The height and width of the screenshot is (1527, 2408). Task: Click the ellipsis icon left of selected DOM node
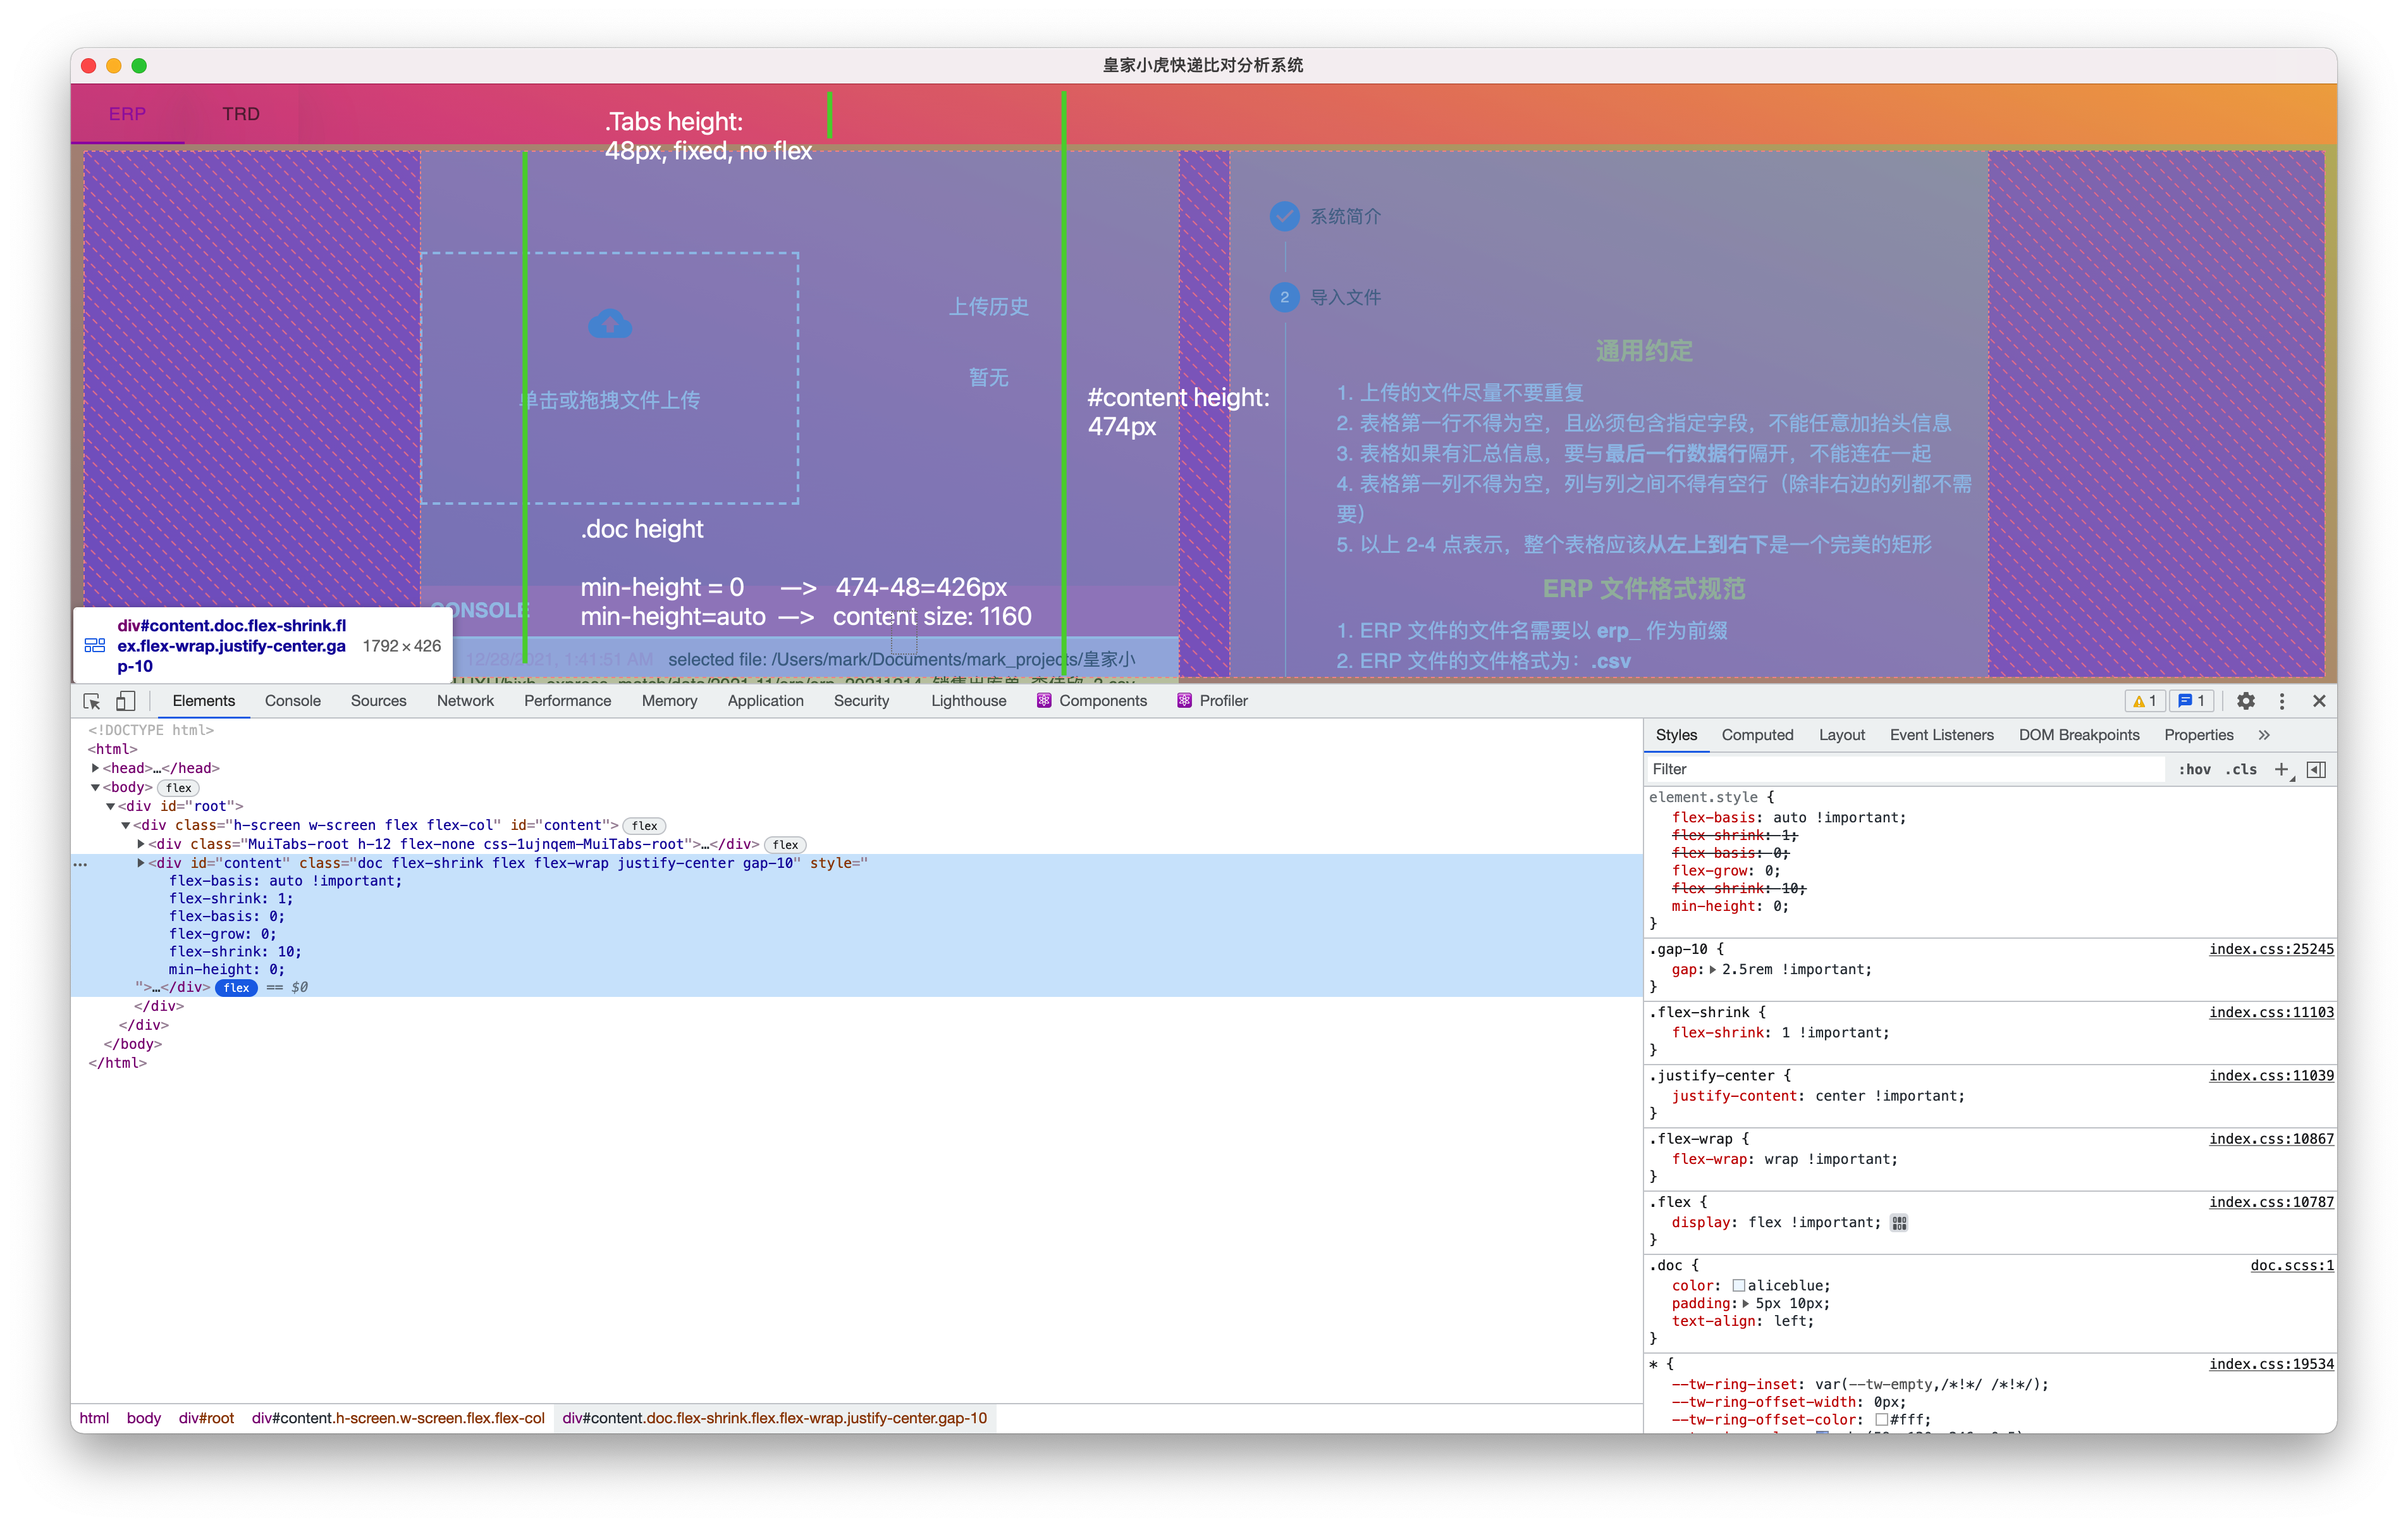point(81,863)
